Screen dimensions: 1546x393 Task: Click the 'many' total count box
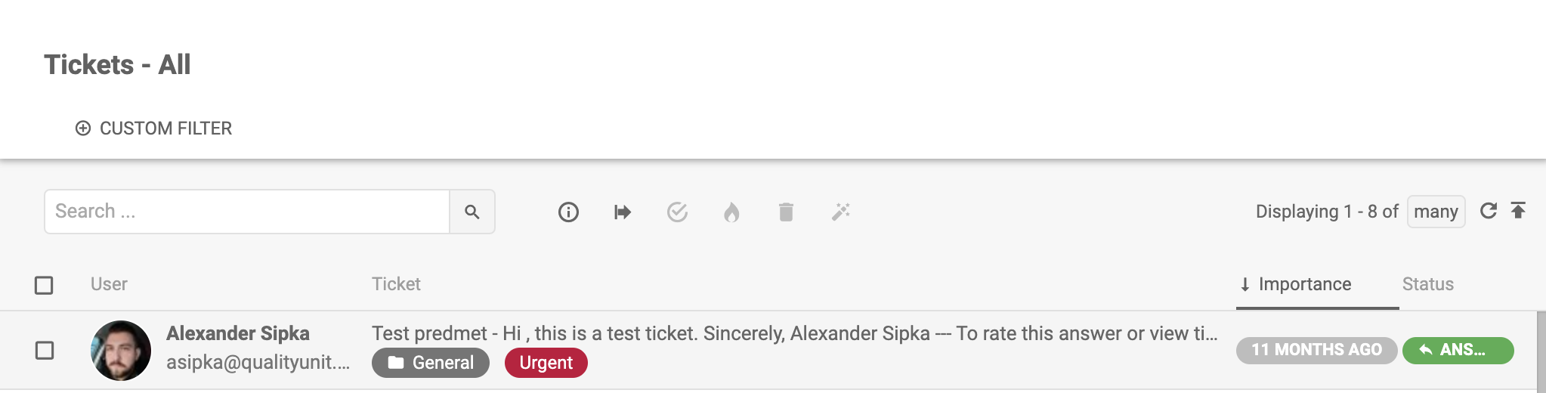(1436, 212)
